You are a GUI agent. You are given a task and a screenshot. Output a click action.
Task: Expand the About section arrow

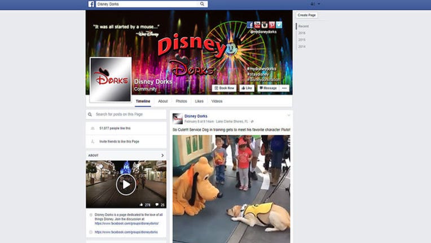[x=162, y=155]
